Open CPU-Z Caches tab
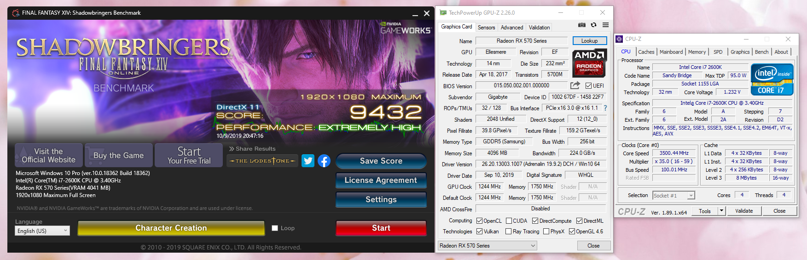The width and height of the screenshot is (807, 260). point(646,52)
